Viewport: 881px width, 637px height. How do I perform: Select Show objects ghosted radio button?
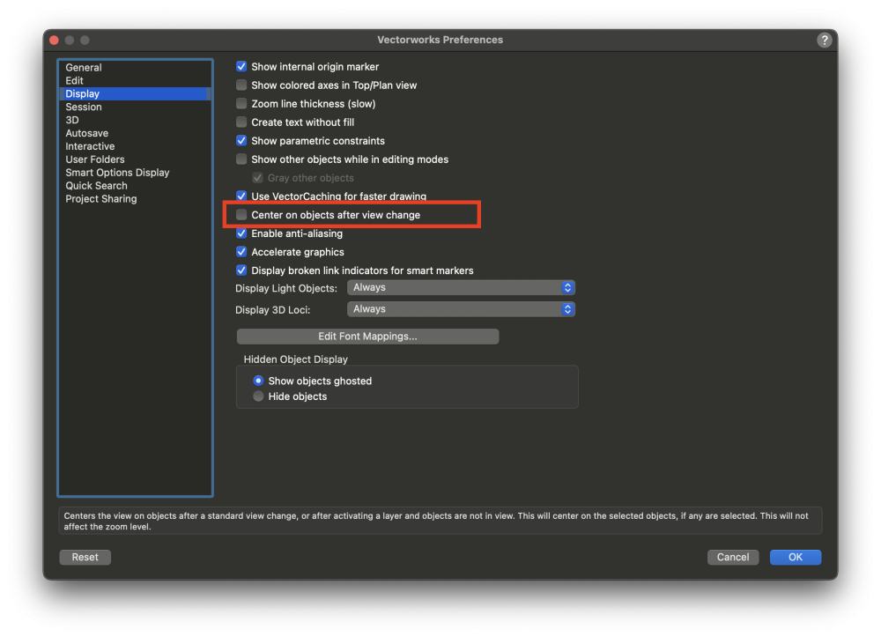click(259, 381)
